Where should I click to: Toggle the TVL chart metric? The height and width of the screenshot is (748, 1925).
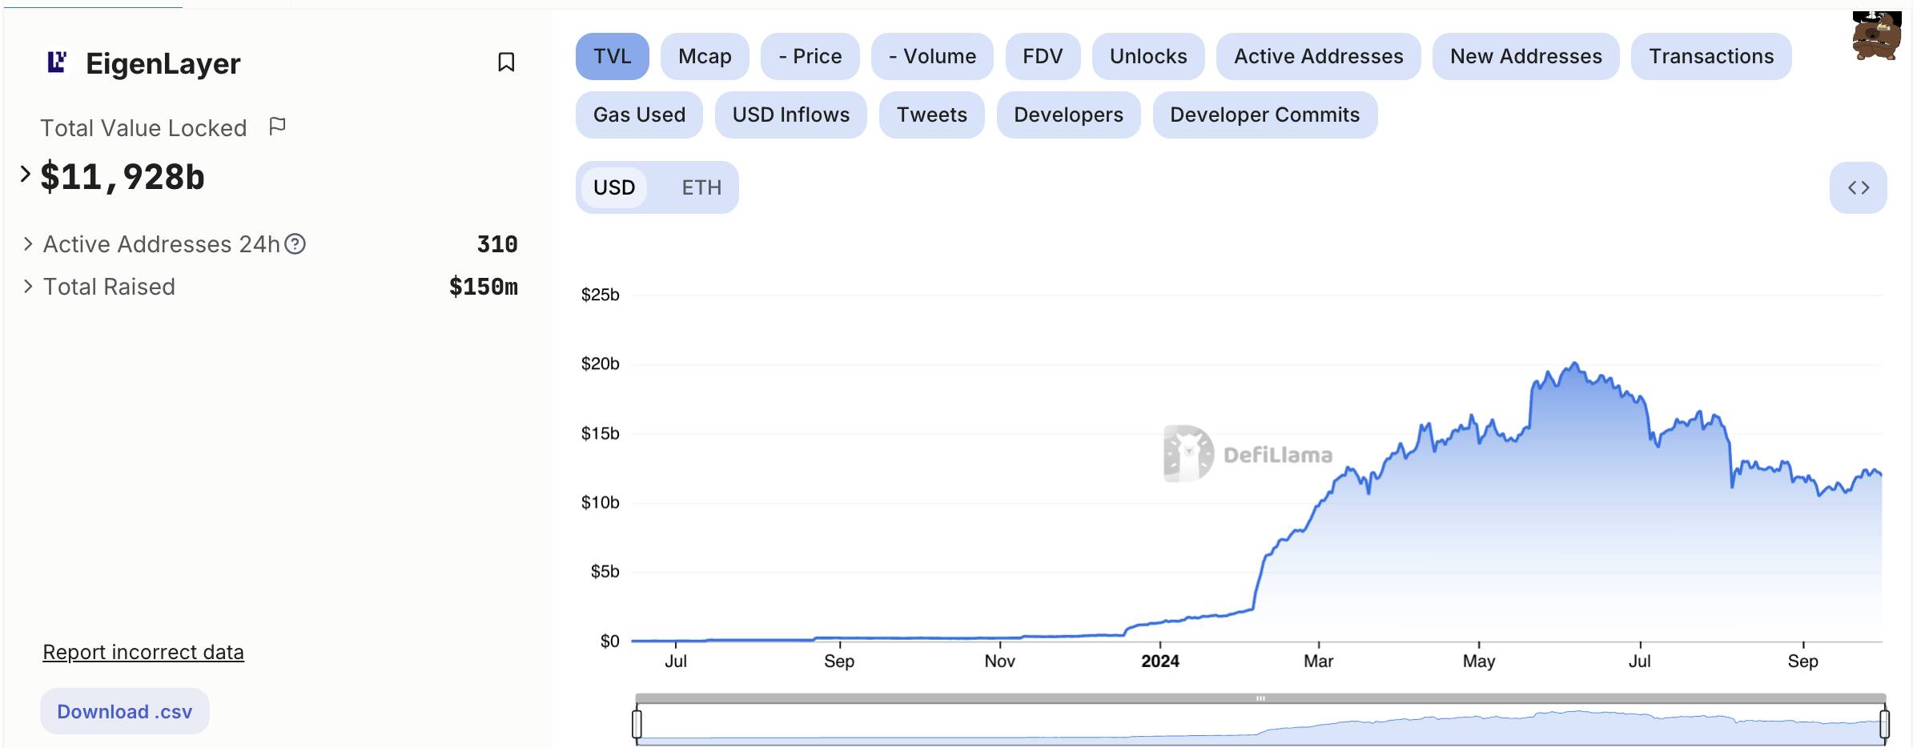pyautogui.click(x=613, y=56)
